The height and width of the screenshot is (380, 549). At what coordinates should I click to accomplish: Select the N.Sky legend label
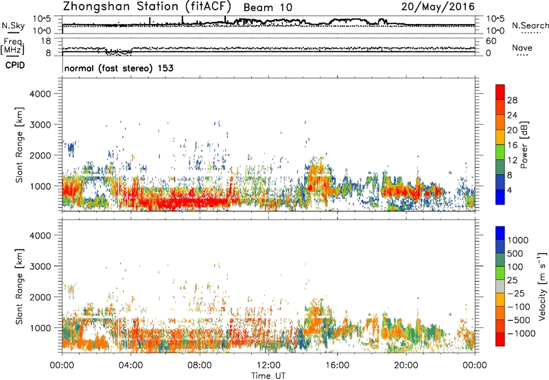[x=13, y=25]
